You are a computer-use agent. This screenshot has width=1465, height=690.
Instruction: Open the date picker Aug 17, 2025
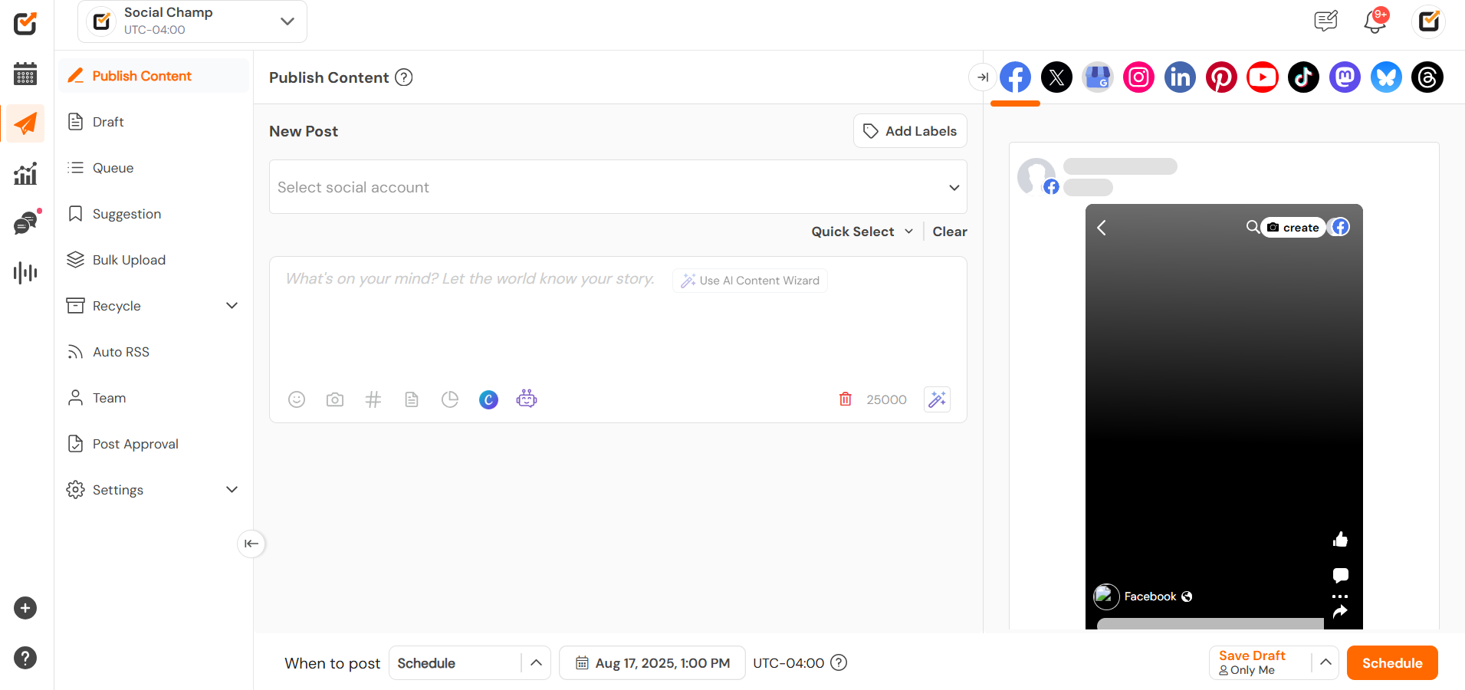[652, 663]
